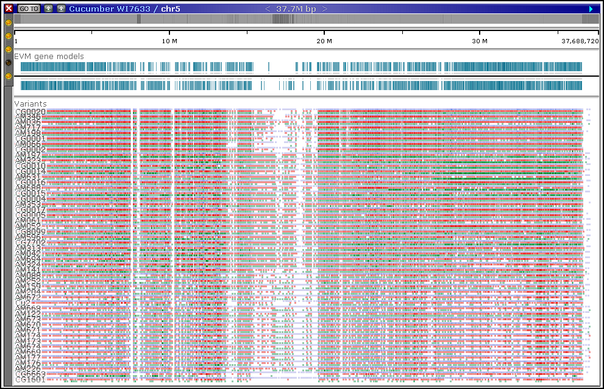Viewport: 604px width, 389px height.
Task: Select the CG0020 sample row label
Action: pyautogui.click(x=30, y=111)
